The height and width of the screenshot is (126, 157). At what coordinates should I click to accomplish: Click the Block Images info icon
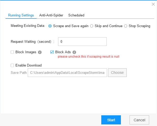click(40, 52)
